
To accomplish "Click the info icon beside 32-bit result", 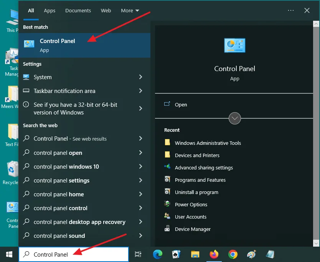I will (x=26, y=104).
